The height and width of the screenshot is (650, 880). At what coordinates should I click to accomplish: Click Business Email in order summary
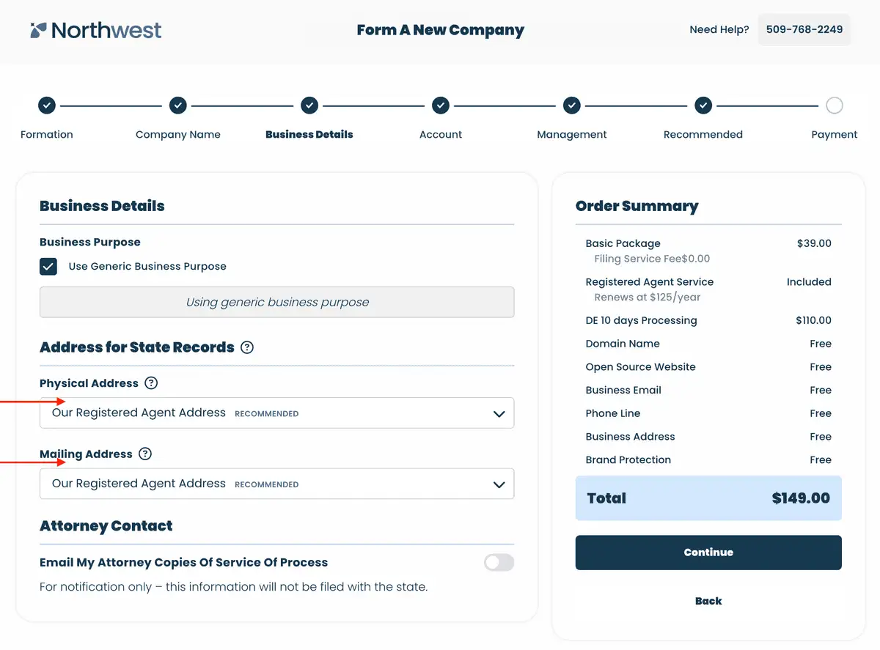coord(623,391)
